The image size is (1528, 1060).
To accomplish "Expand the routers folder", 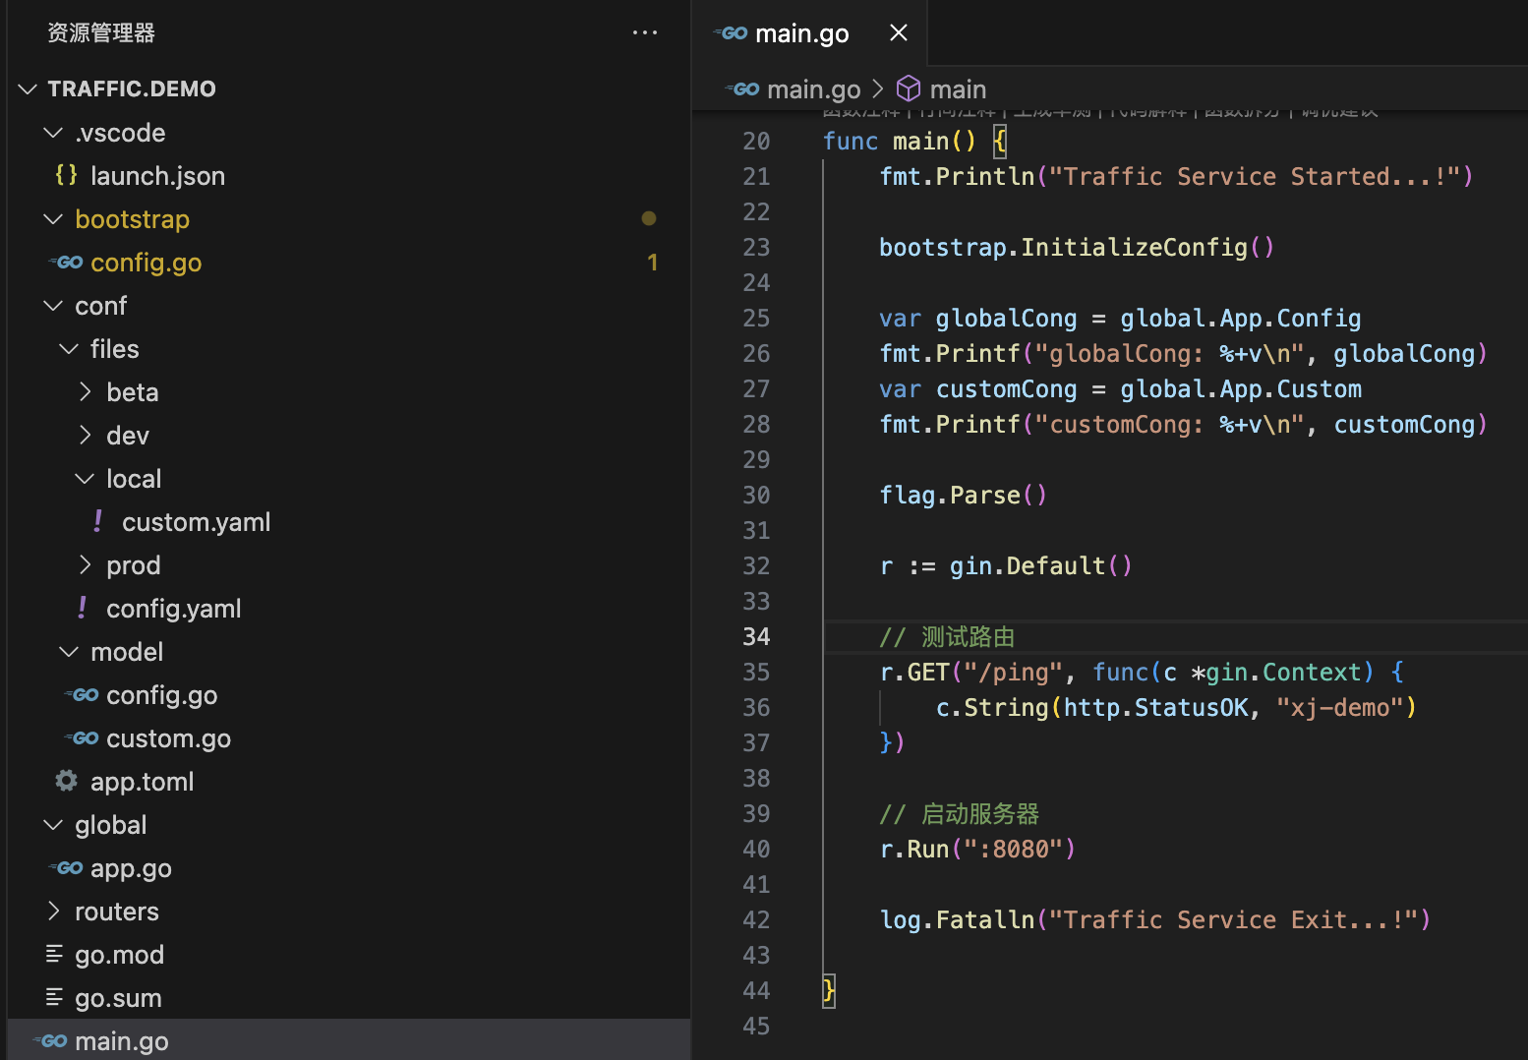I will tap(53, 911).
